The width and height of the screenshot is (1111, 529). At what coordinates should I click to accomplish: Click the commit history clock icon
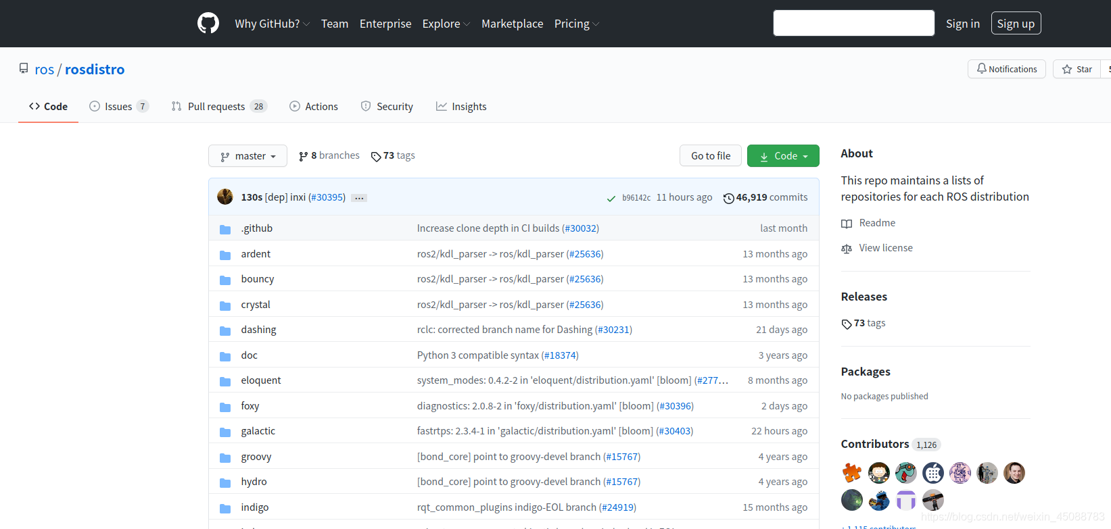click(x=728, y=198)
